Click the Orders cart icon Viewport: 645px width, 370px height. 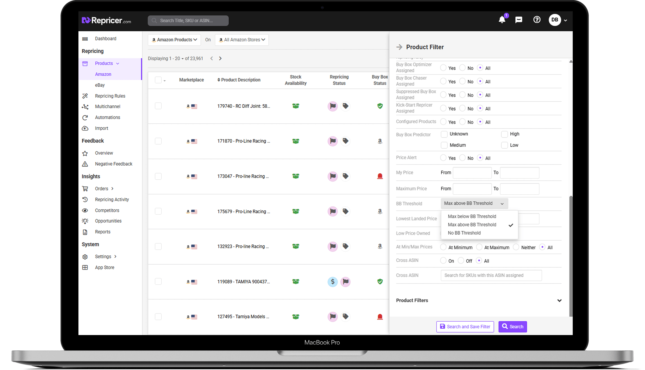(85, 189)
